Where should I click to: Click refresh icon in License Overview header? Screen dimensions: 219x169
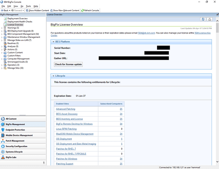pos(203,19)
